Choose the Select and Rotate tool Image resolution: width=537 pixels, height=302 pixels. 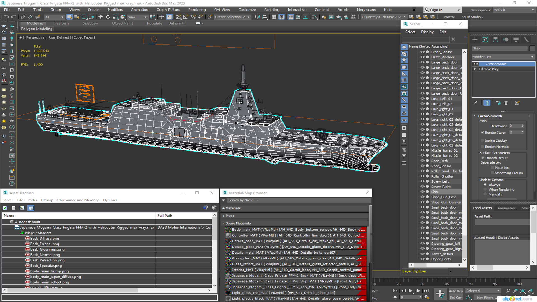(x=108, y=17)
